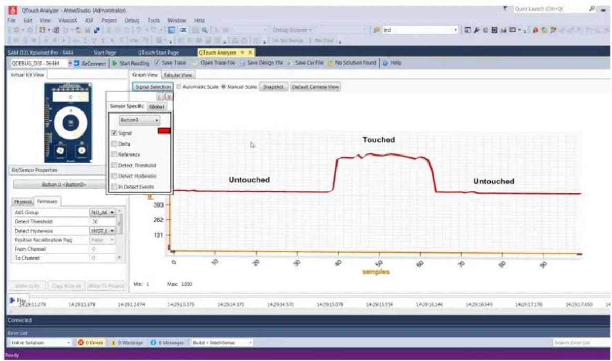Open the Button0 sensor dropdown
Screen dimensions: 612x361
(139, 120)
